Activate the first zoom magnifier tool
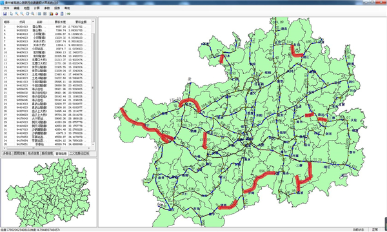This screenshot has width=387, height=232. [17, 14]
